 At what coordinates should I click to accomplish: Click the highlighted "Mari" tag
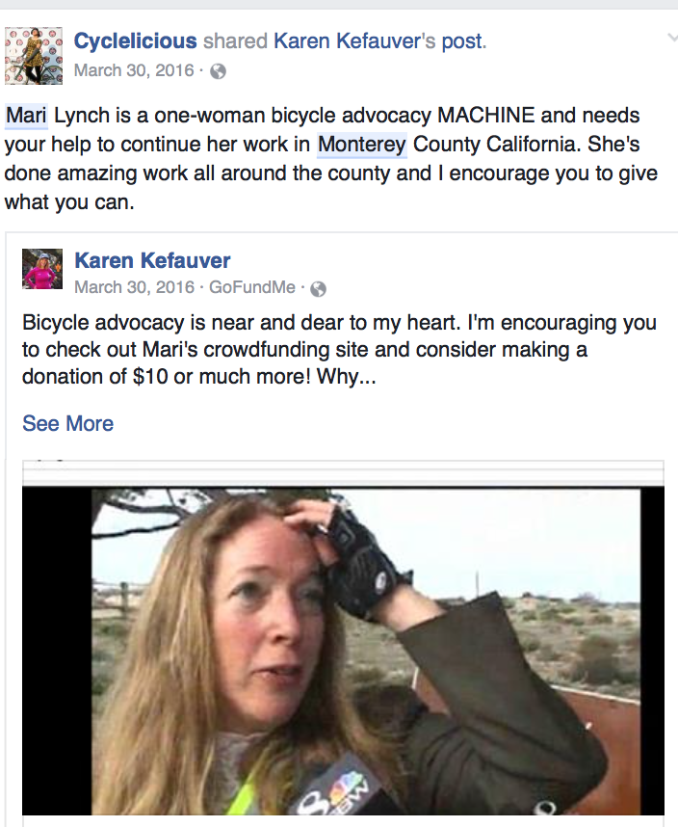(26, 116)
